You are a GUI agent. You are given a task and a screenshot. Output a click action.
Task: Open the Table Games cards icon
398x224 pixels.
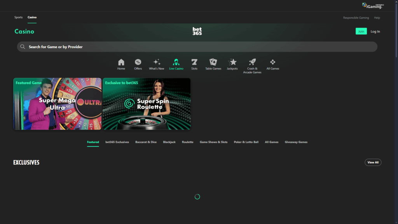point(213,63)
